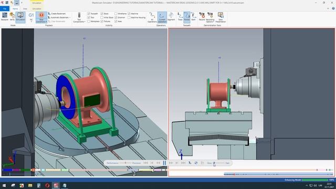Image resolution: width=336 pixels, height=189 pixels.
Task: Open the Recording Options dropdown
Action: coord(210,17)
